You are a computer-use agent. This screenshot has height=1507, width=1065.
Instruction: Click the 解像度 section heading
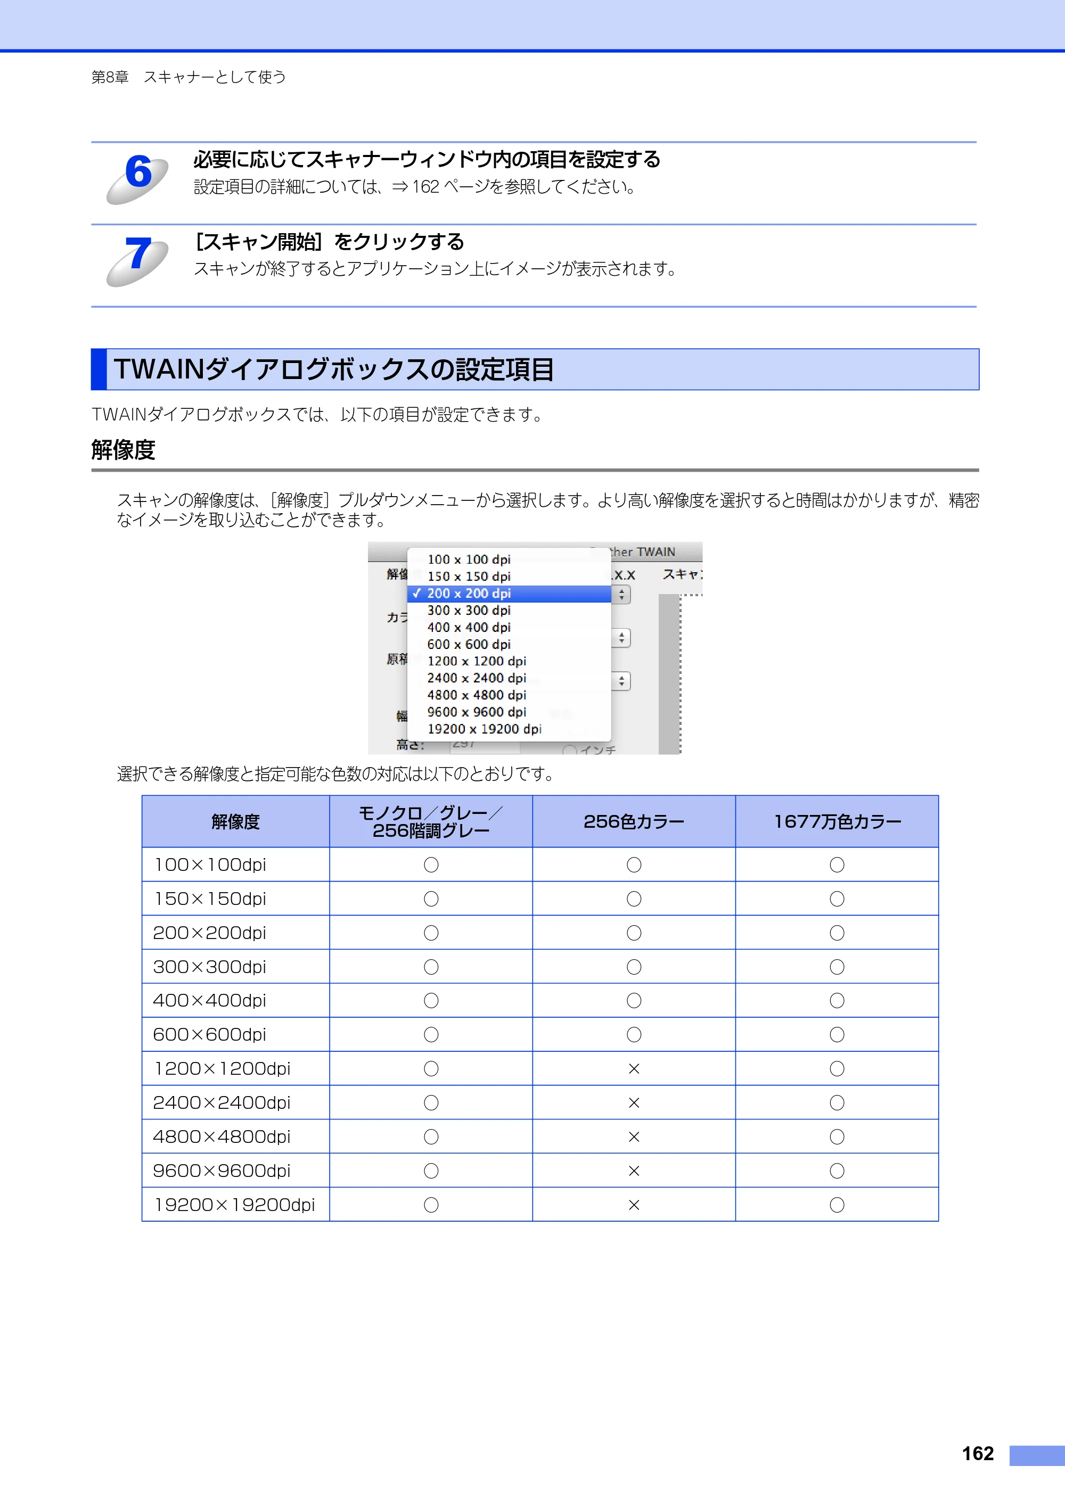[x=124, y=450]
